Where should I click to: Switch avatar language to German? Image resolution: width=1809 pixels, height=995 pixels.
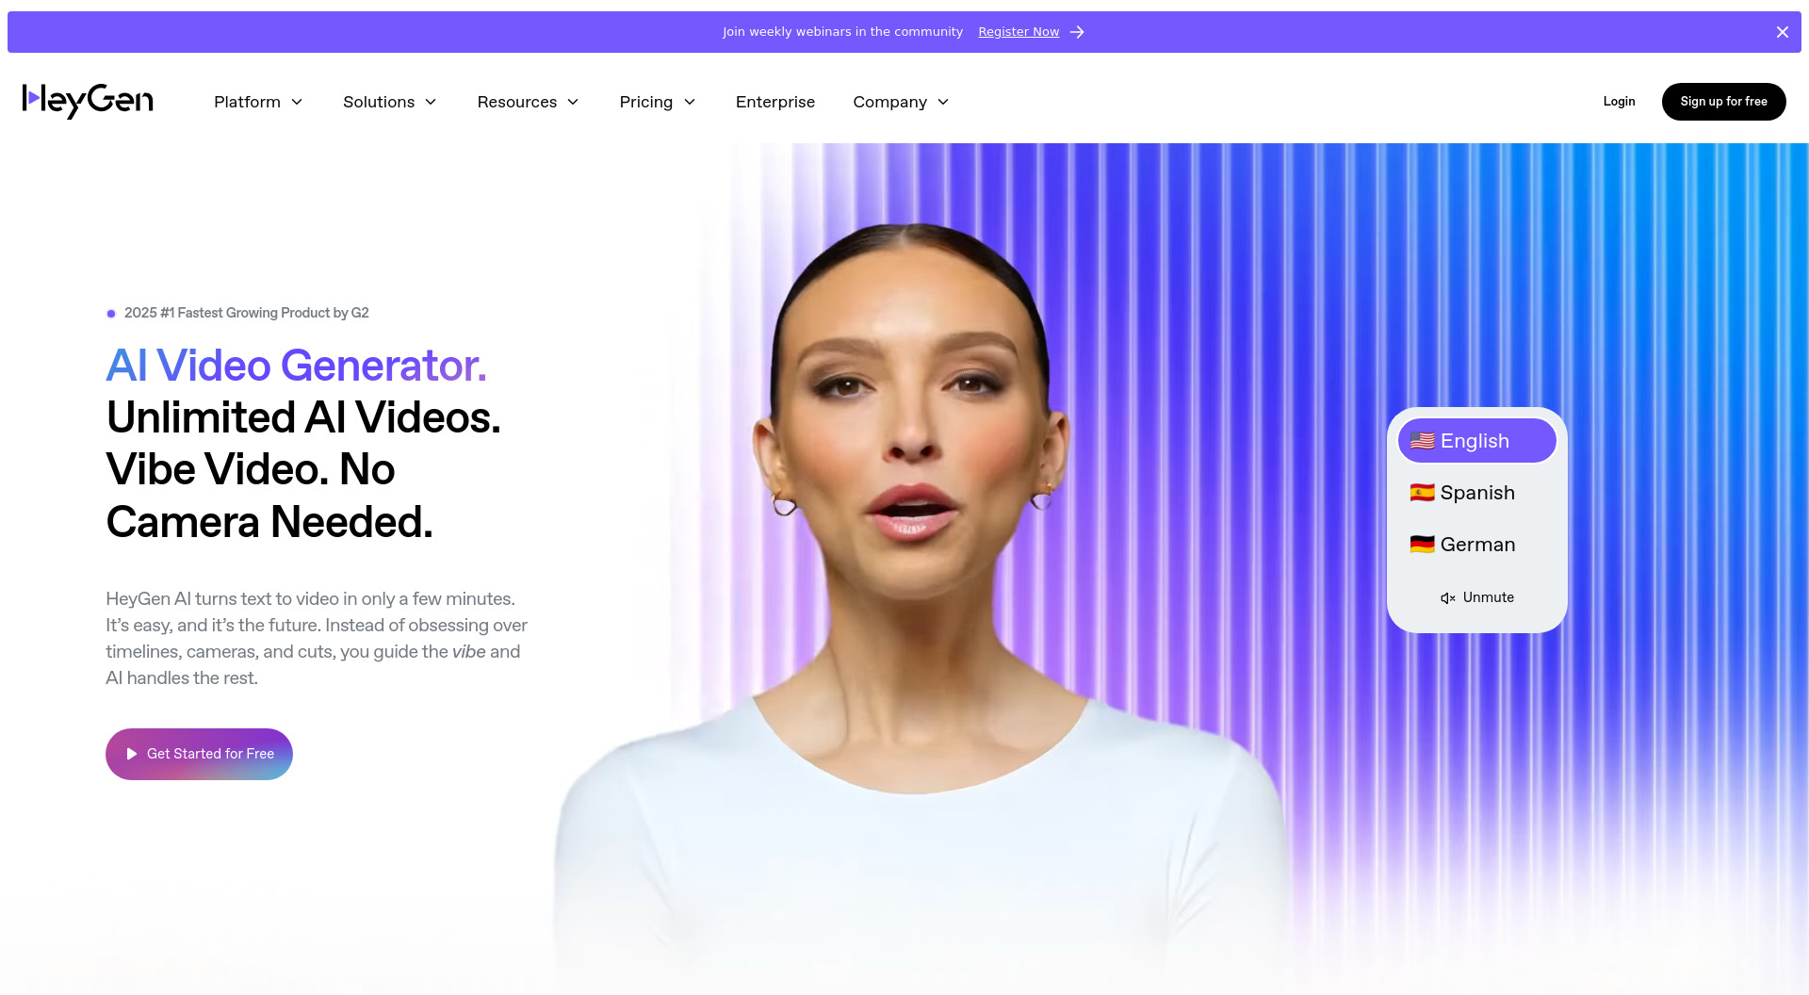(x=1476, y=545)
